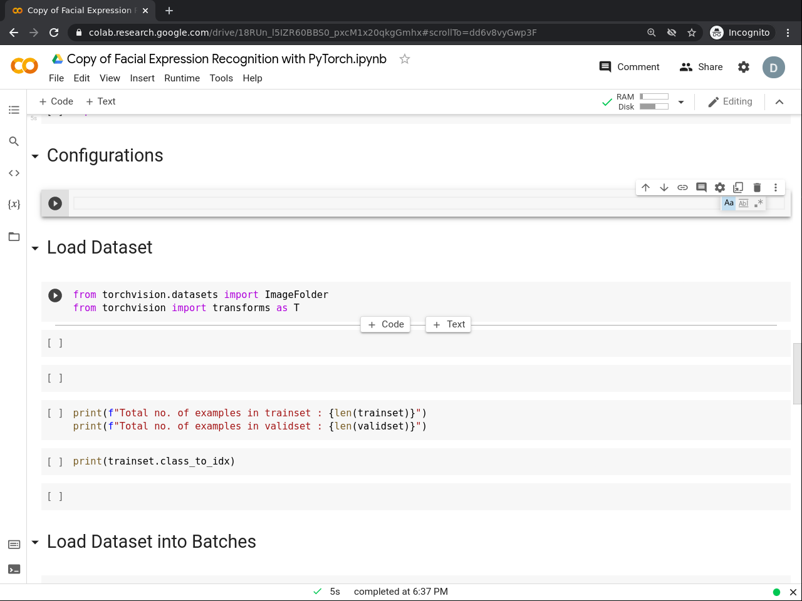This screenshot has height=601, width=802.
Task: Toggle Use Regular Expression option
Action: [759, 203]
